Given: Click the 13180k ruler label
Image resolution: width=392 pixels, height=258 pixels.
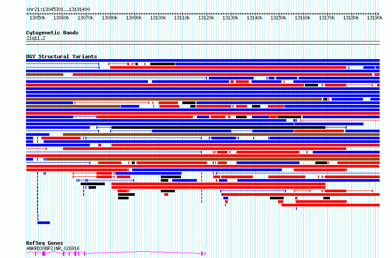Looking at the screenshot, I should (351, 18).
